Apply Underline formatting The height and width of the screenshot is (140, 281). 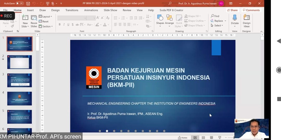click(x=68, y=24)
